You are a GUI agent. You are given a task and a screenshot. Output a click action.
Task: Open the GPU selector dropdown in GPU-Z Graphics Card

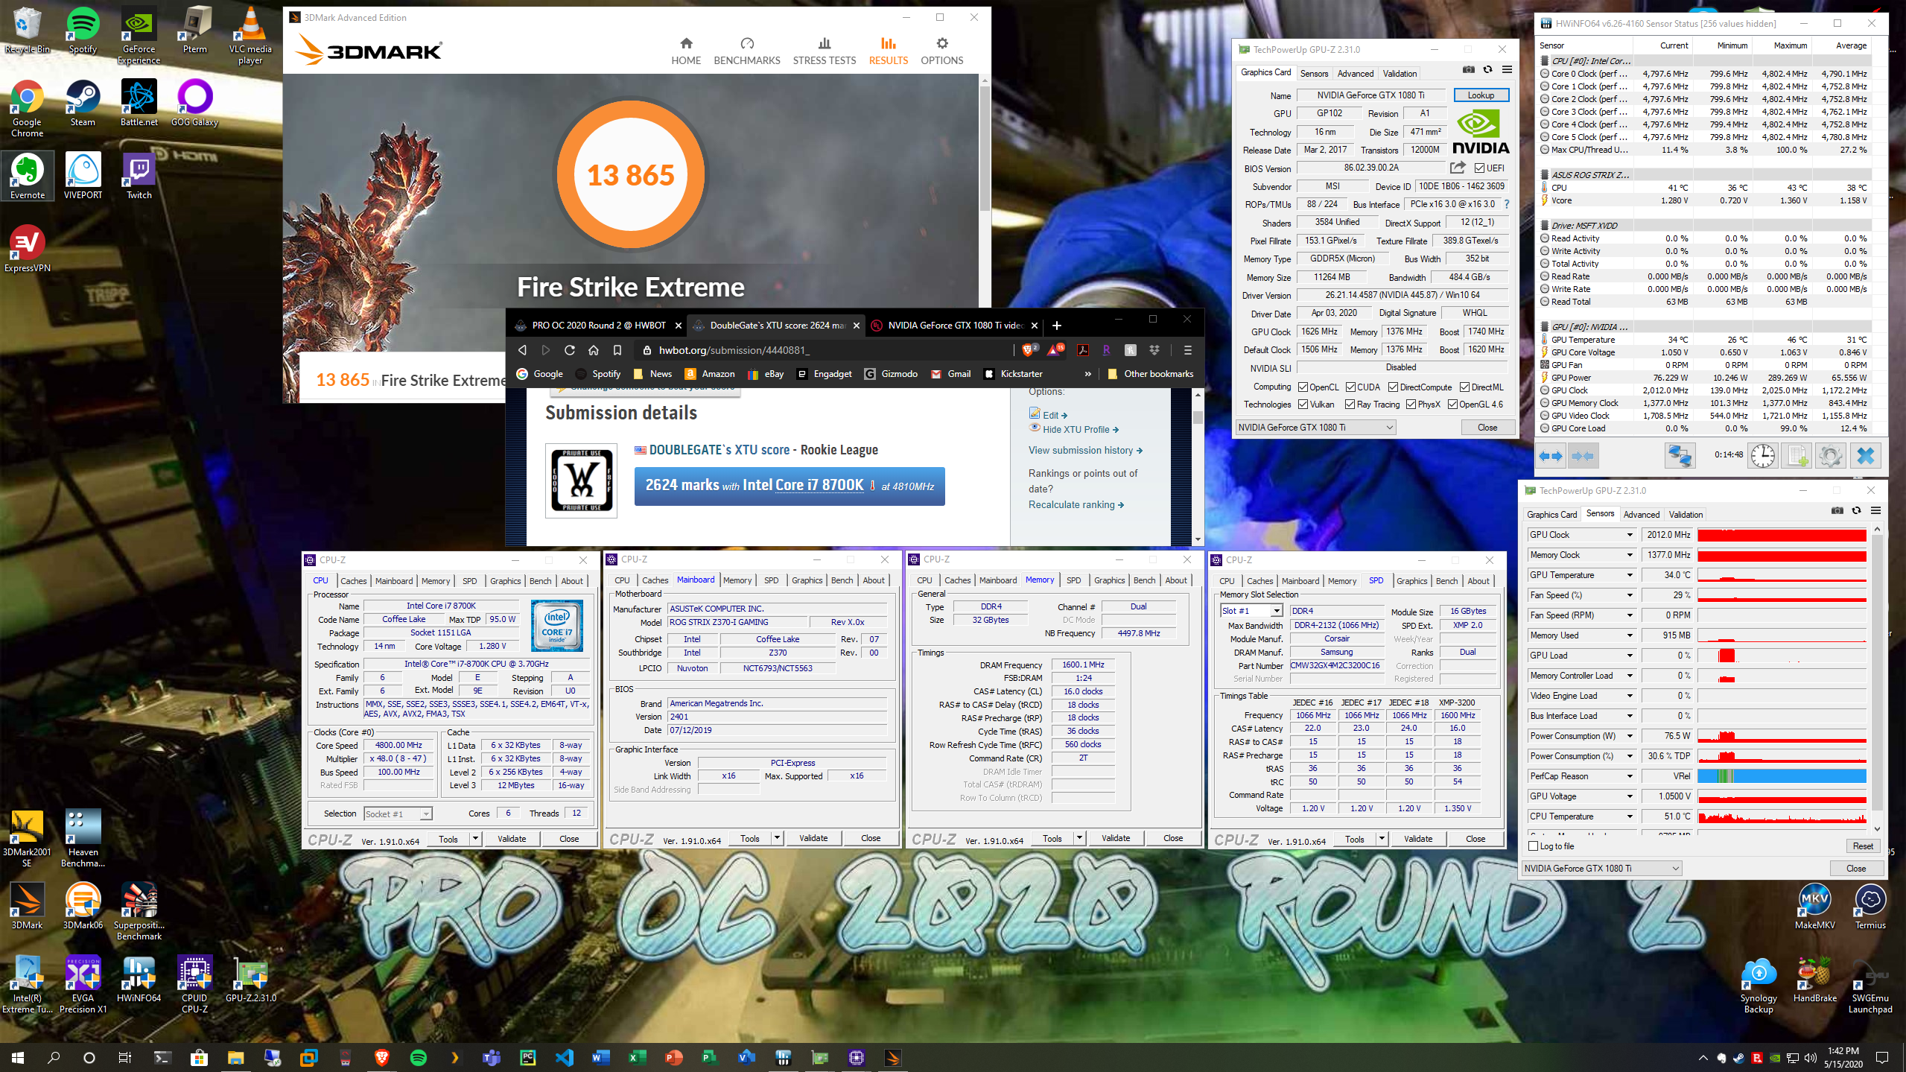coord(1315,427)
